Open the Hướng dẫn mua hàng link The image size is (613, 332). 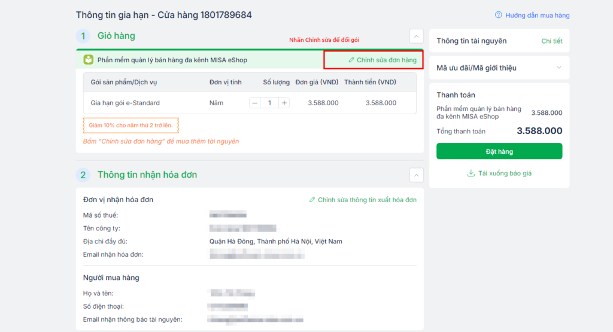click(x=537, y=15)
